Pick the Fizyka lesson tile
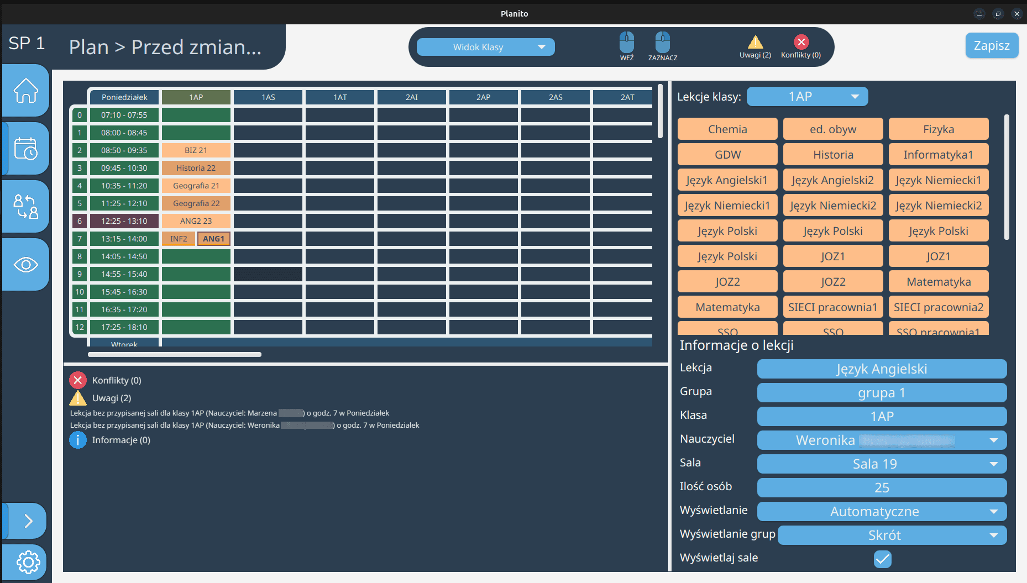 [x=939, y=129]
